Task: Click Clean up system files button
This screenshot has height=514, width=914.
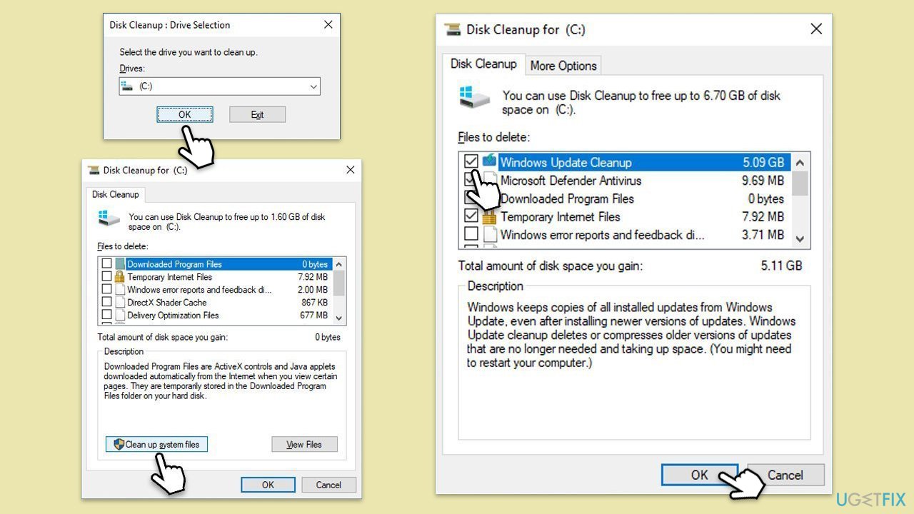Action: click(156, 444)
